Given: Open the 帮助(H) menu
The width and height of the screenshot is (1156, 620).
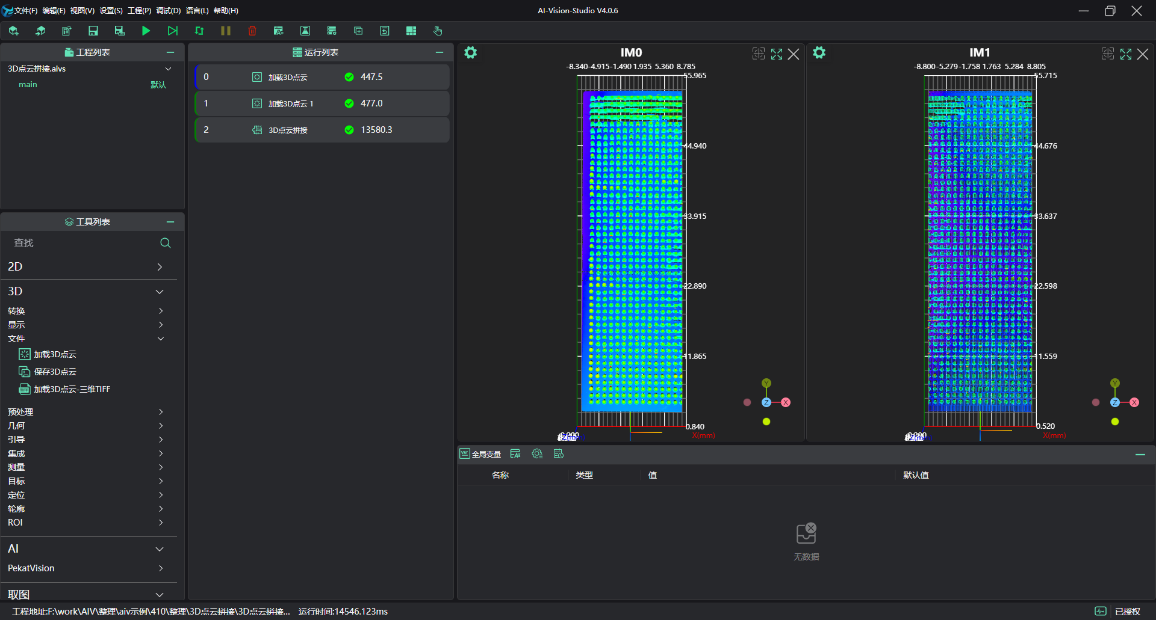Looking at the screenshot, I should (226, 11).
